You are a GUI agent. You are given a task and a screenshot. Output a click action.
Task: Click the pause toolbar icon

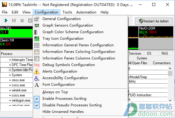[14, 21]
